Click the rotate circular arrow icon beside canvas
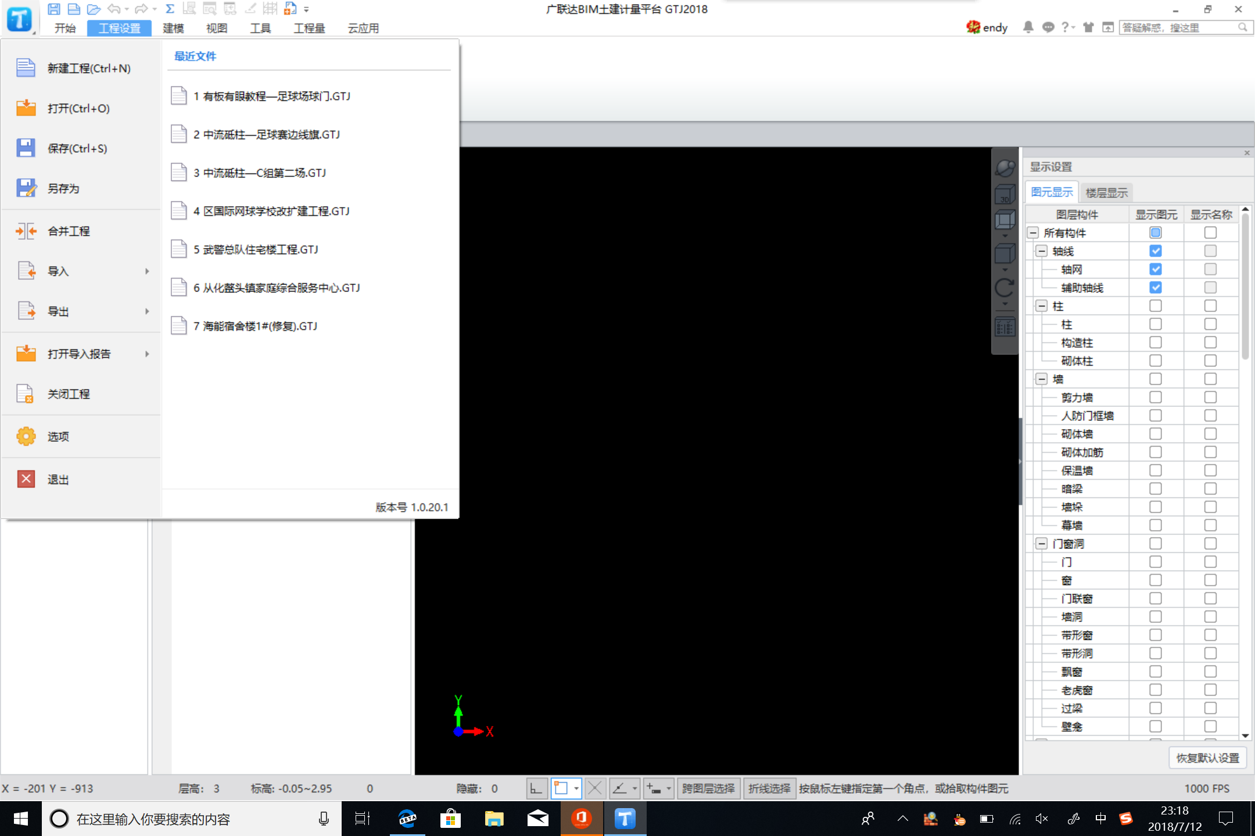This screenshot has width=1255, height=836. (x=1005, y=287)
